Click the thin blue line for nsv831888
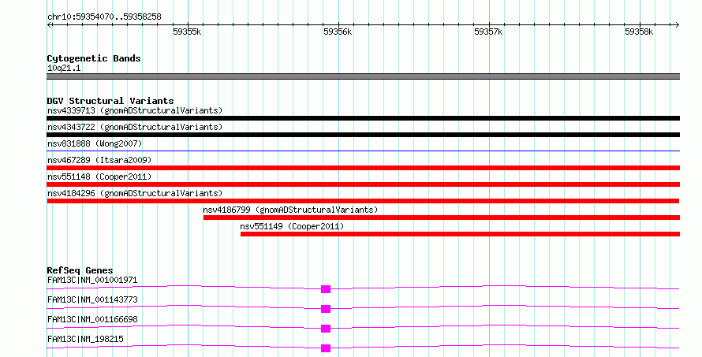Viewport: 702px width, 357px height. click(363, 151)
